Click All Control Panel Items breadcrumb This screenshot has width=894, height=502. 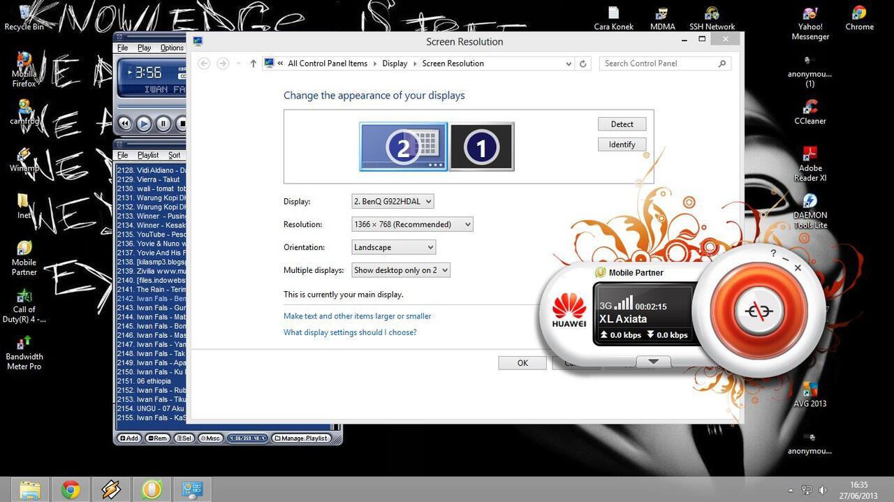click(328, 64)
